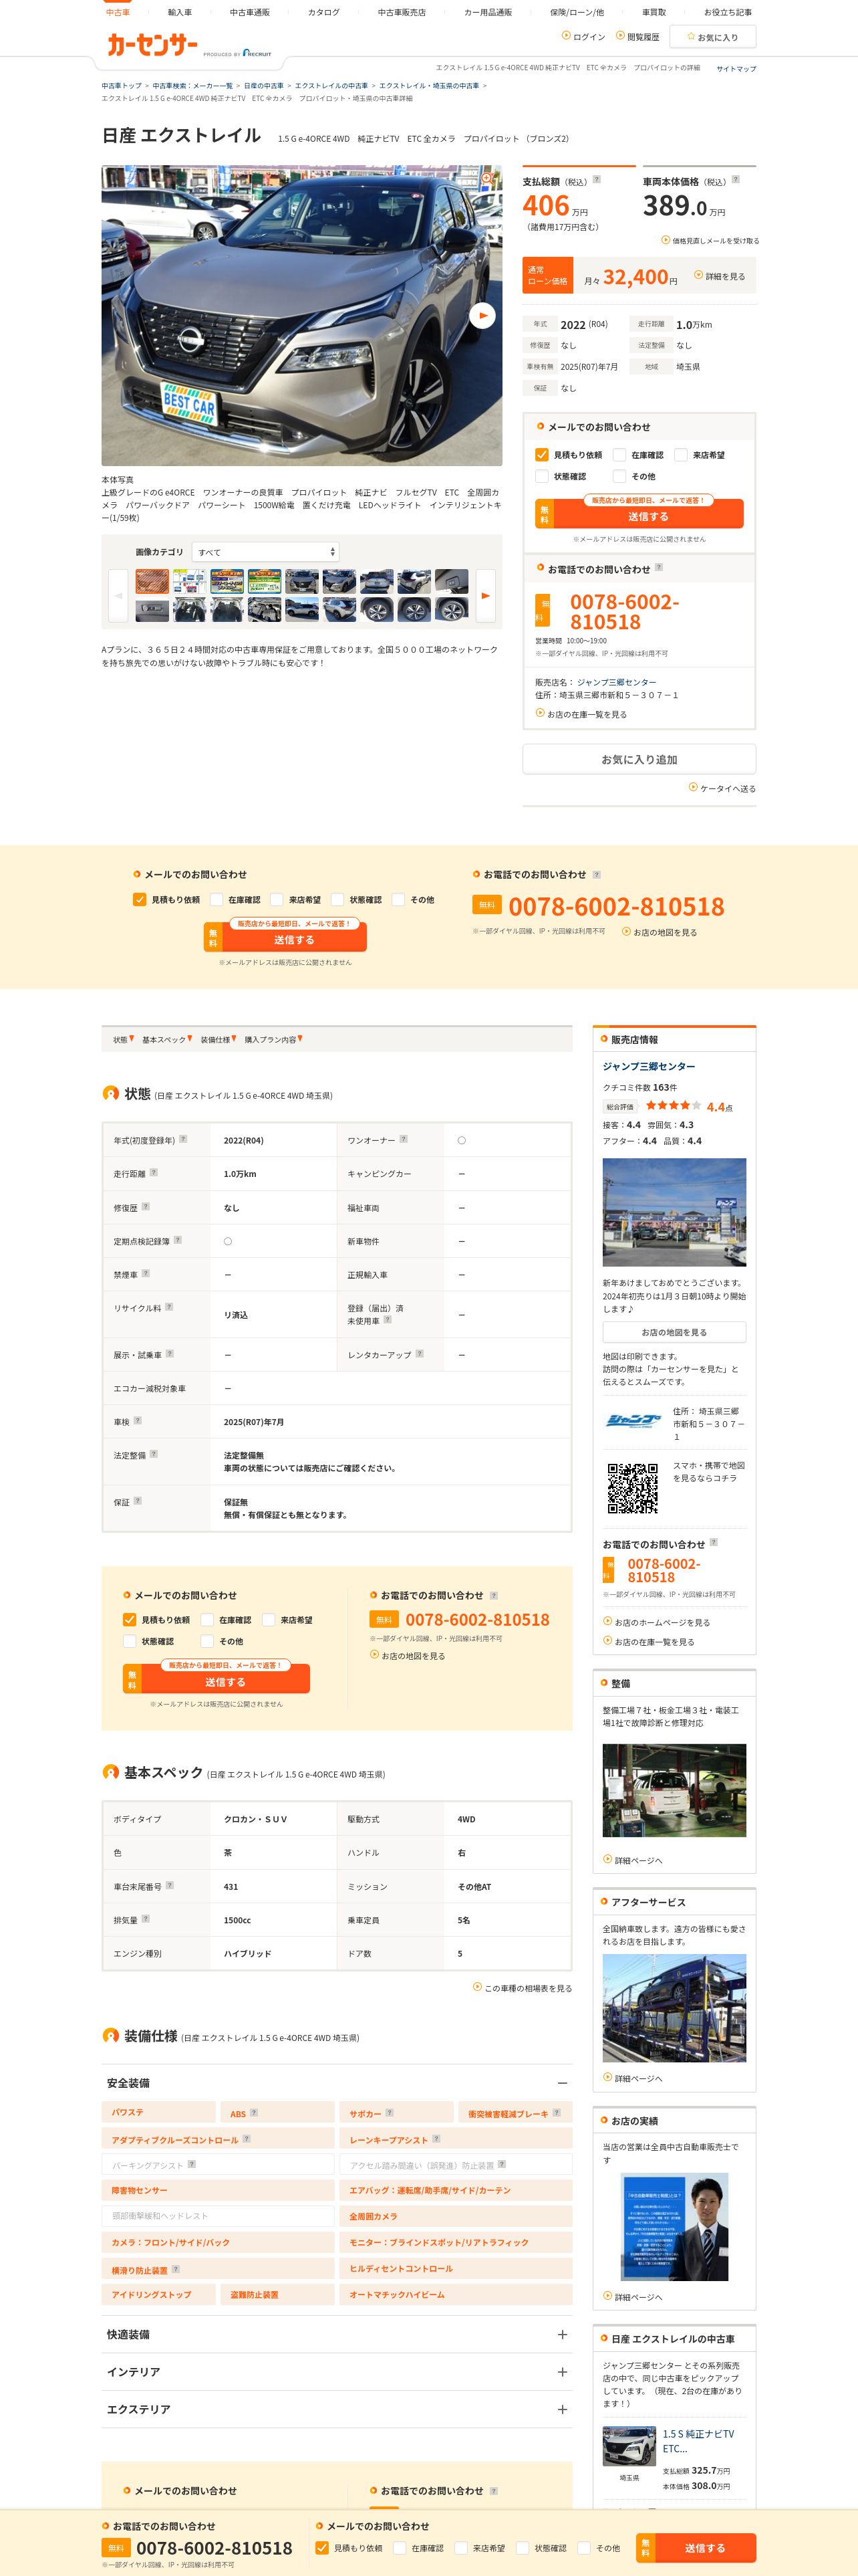The image size is (858, 2576).
Task: Open the お気に入り star button in the header
Action: (712, 37)
